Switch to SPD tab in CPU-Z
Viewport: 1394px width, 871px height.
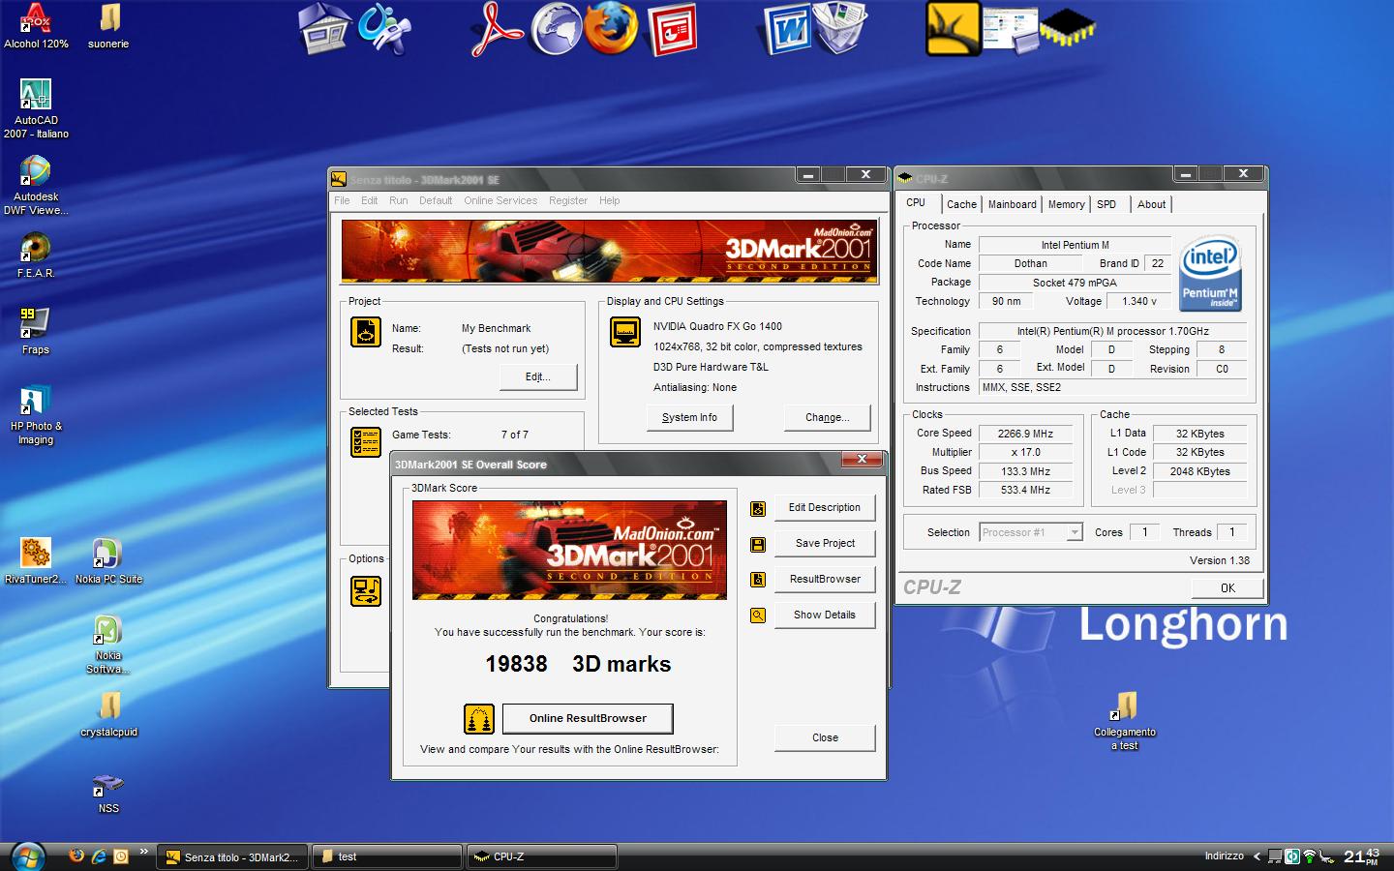coord(1106,204)
